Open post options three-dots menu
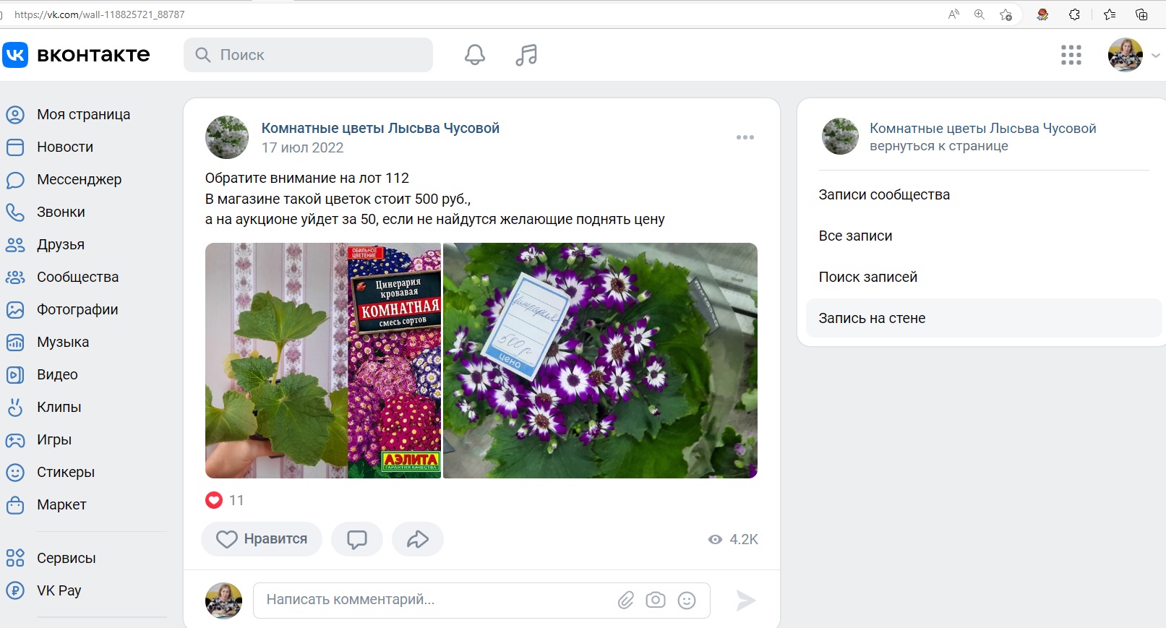The image size is (1166, 628). 745,137
